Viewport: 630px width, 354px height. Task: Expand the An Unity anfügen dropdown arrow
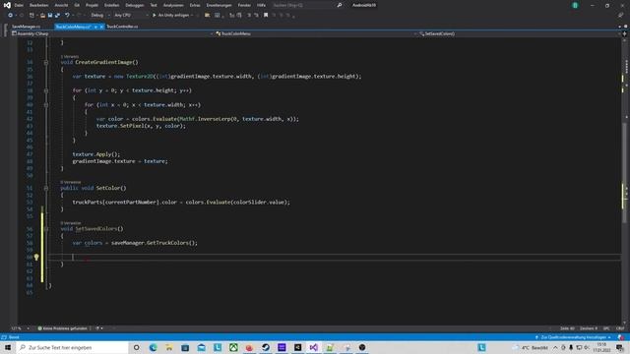click(192, 16)
